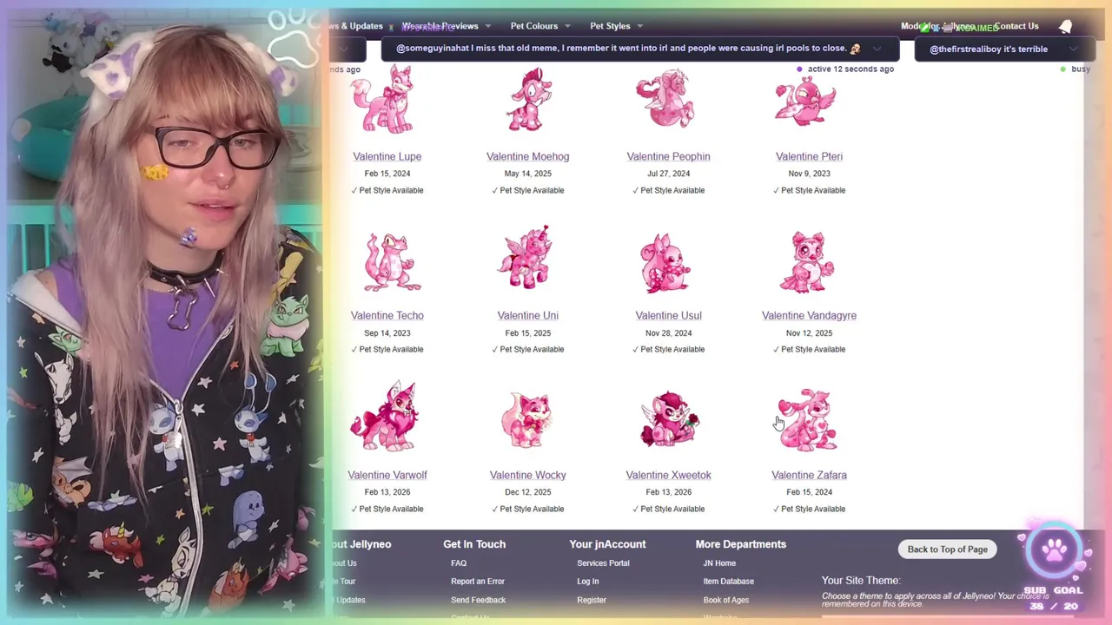Open the Log In footer link

pyautogui.click(x=587, y=582)
